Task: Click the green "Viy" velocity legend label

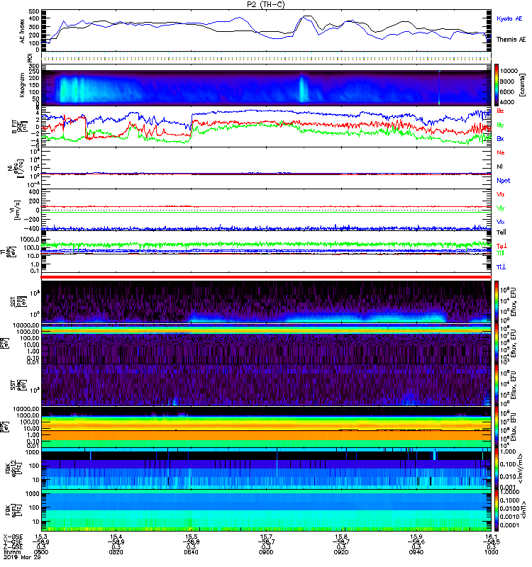Action: click(501, 208)
